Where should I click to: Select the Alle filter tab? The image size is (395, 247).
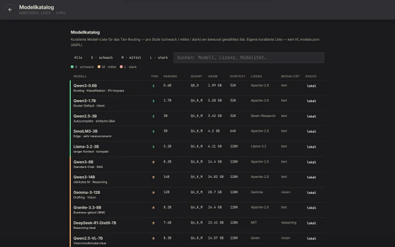(78, 58)
